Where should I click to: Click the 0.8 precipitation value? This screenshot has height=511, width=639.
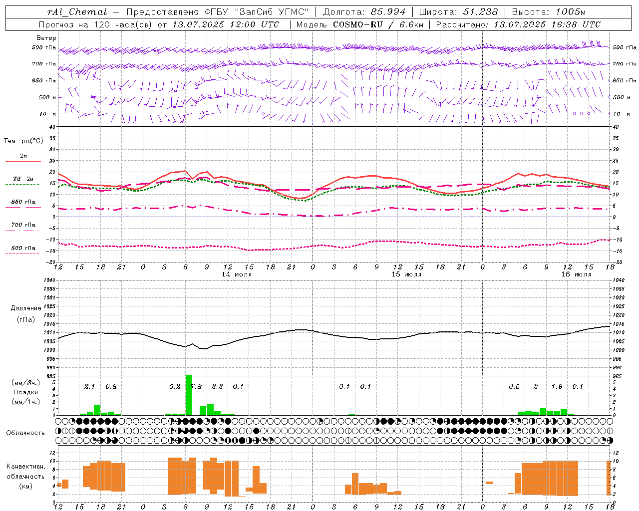[x=111, y=387]
